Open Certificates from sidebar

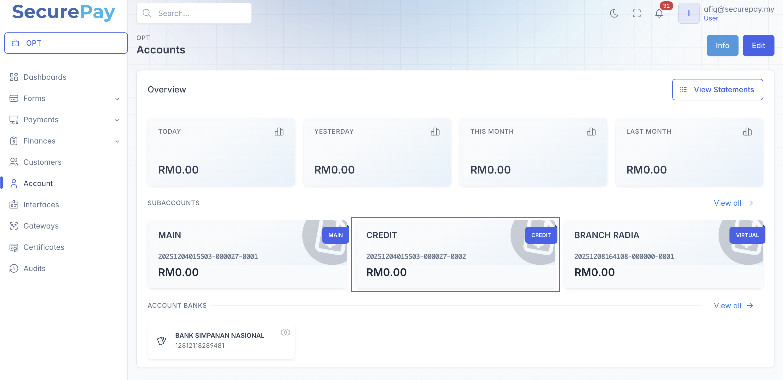[x=44, y=247]
